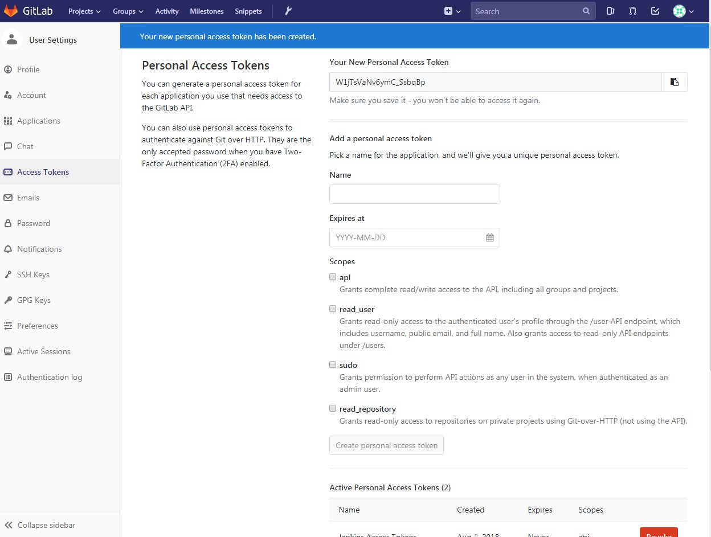Image resolution: width=711 pixels, height=537 pixels.
Task: Expand the Groups dropdown menu
Action: pos(128,11)
